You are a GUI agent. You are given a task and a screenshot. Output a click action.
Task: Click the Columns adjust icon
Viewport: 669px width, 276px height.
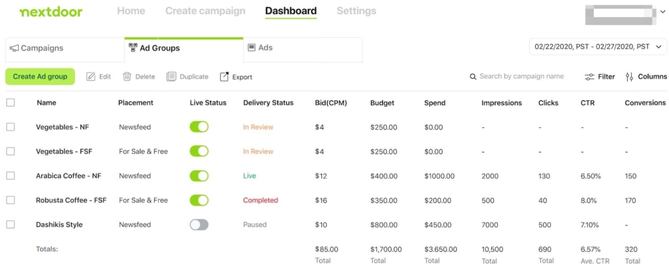click(629, 77)
